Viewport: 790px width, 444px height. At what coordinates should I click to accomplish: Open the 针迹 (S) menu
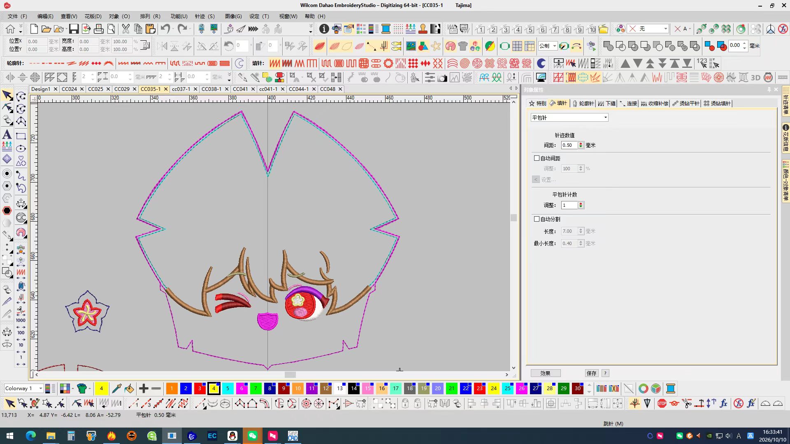point(205,16)
